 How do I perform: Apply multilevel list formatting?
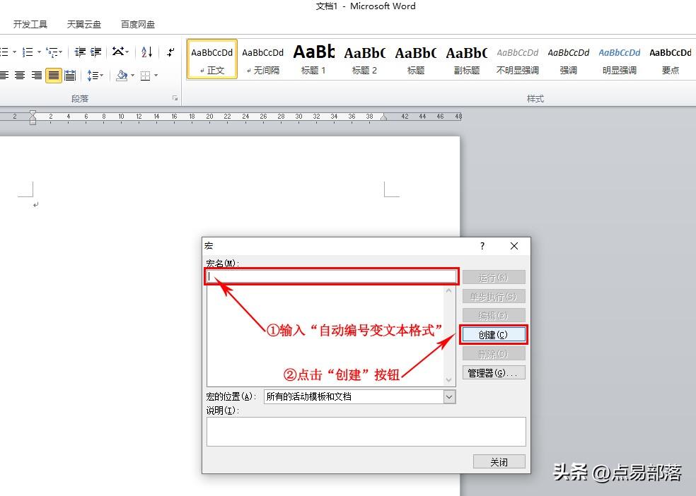52,52
